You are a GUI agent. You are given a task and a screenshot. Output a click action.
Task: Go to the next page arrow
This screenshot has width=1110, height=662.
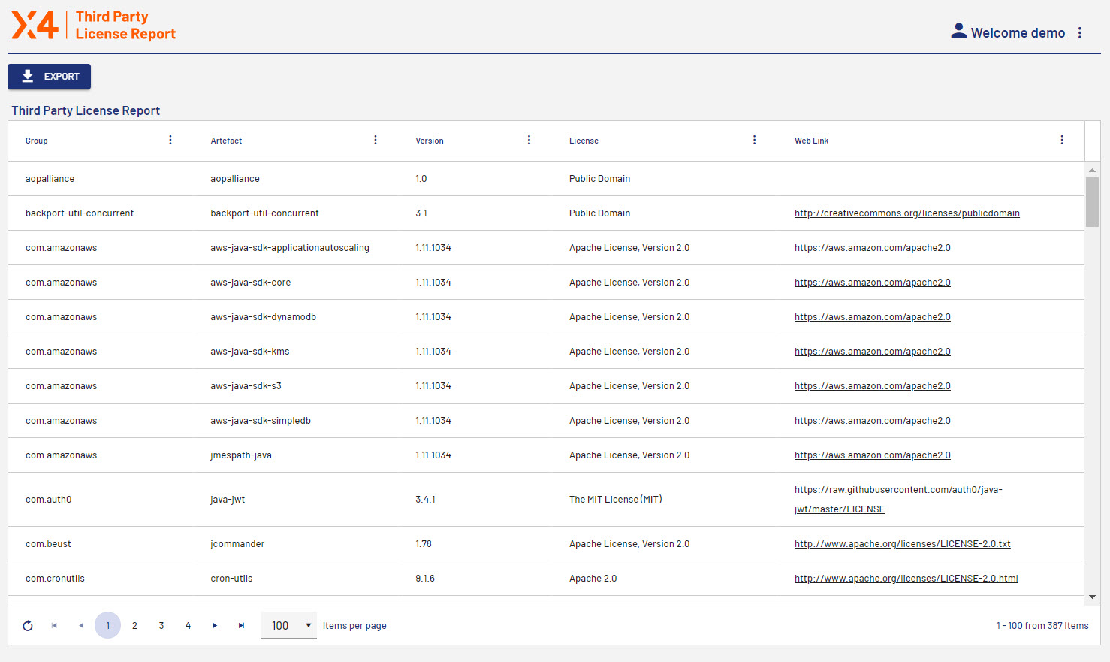(215, 626)
